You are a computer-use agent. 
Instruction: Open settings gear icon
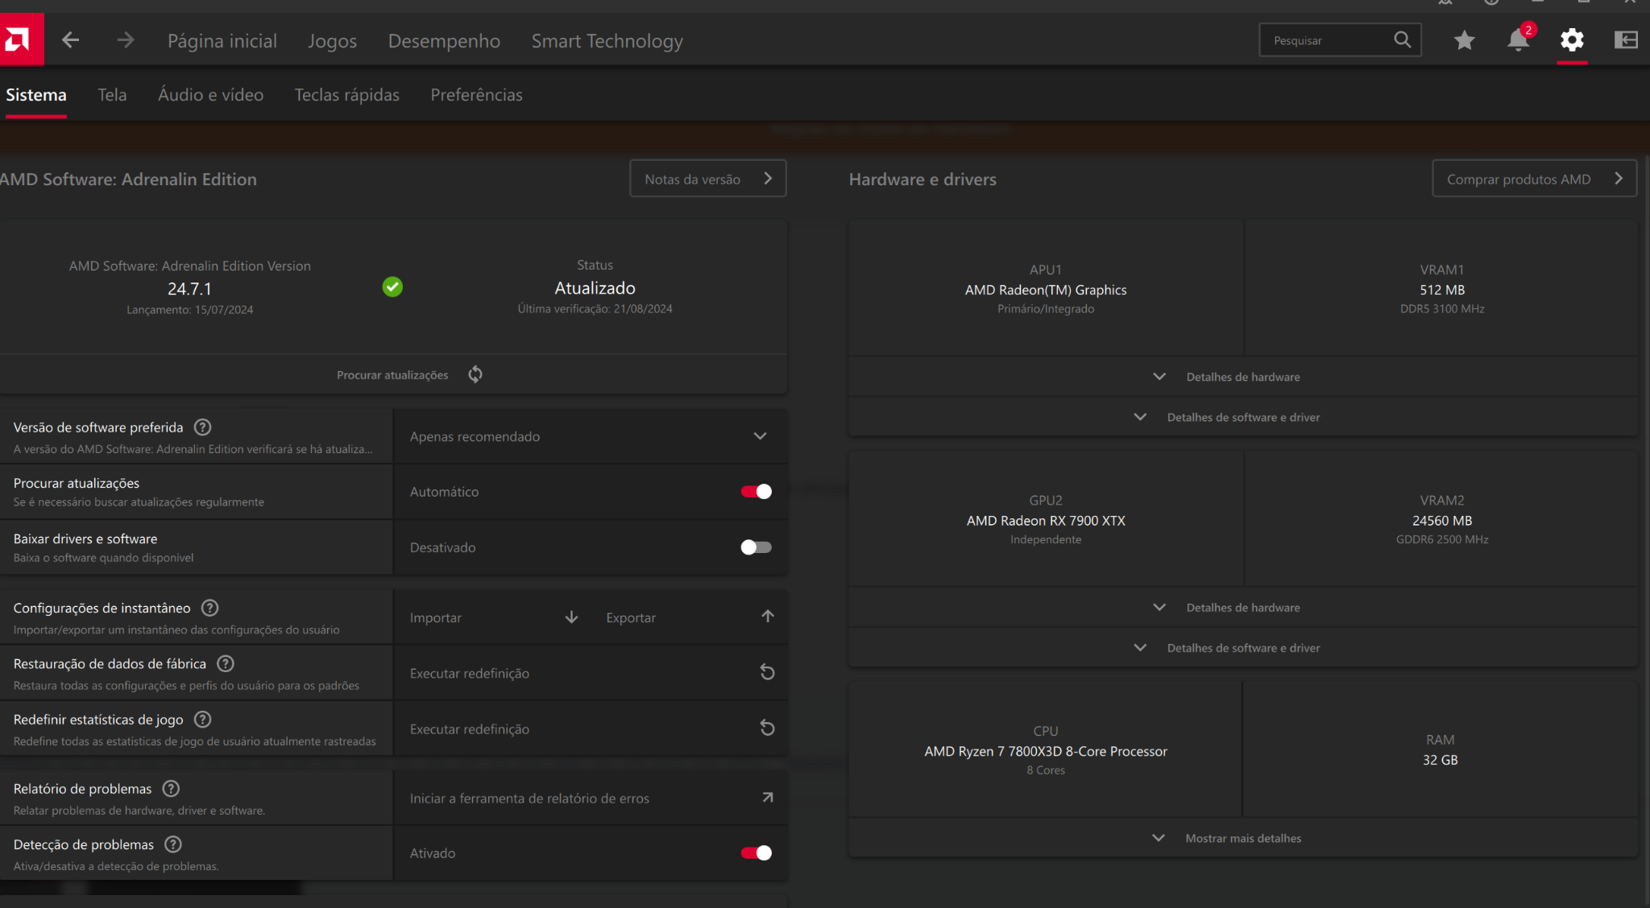(1572, 40)
